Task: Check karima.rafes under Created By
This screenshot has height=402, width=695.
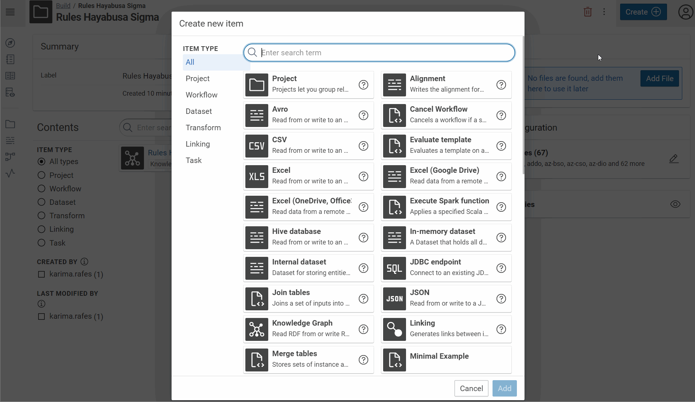Action: point(41,274)
